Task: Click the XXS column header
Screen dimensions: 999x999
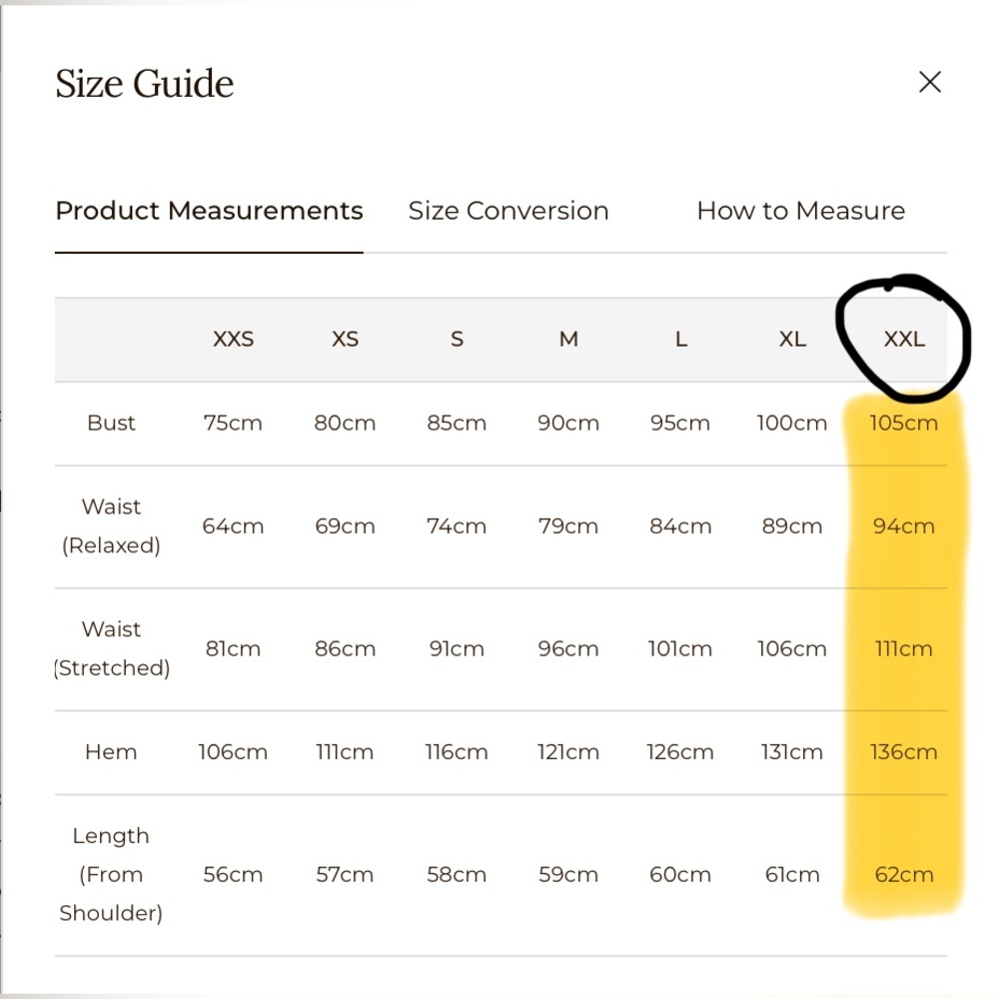Action: coord(233,339)
